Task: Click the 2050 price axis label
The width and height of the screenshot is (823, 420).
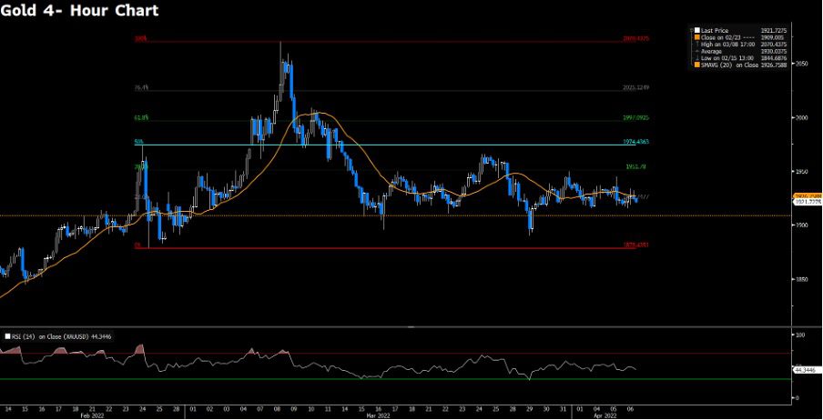Action: (801, 64)
